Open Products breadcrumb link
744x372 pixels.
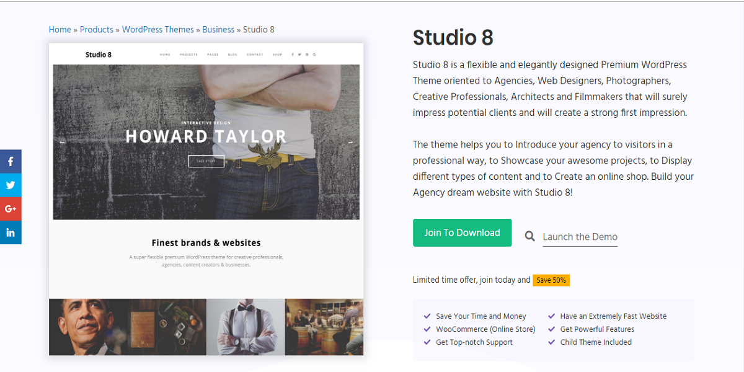(x=97, y=29)
